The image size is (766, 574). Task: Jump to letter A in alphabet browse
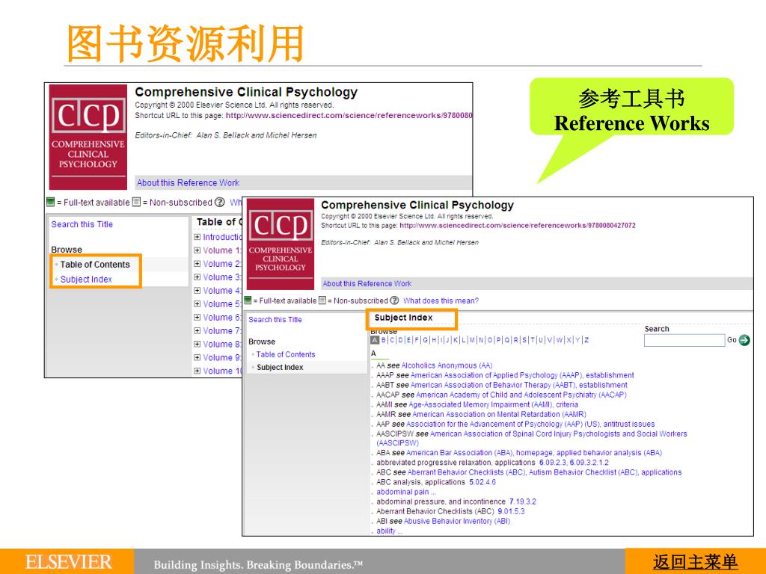[375, 340]
